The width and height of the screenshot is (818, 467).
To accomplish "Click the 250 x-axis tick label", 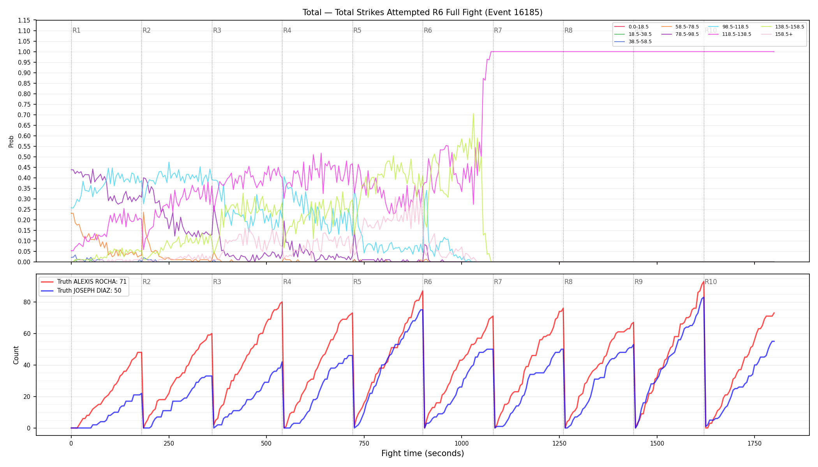I will click(169, 443).
